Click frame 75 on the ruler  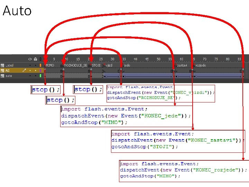click(x=216, y=59)
